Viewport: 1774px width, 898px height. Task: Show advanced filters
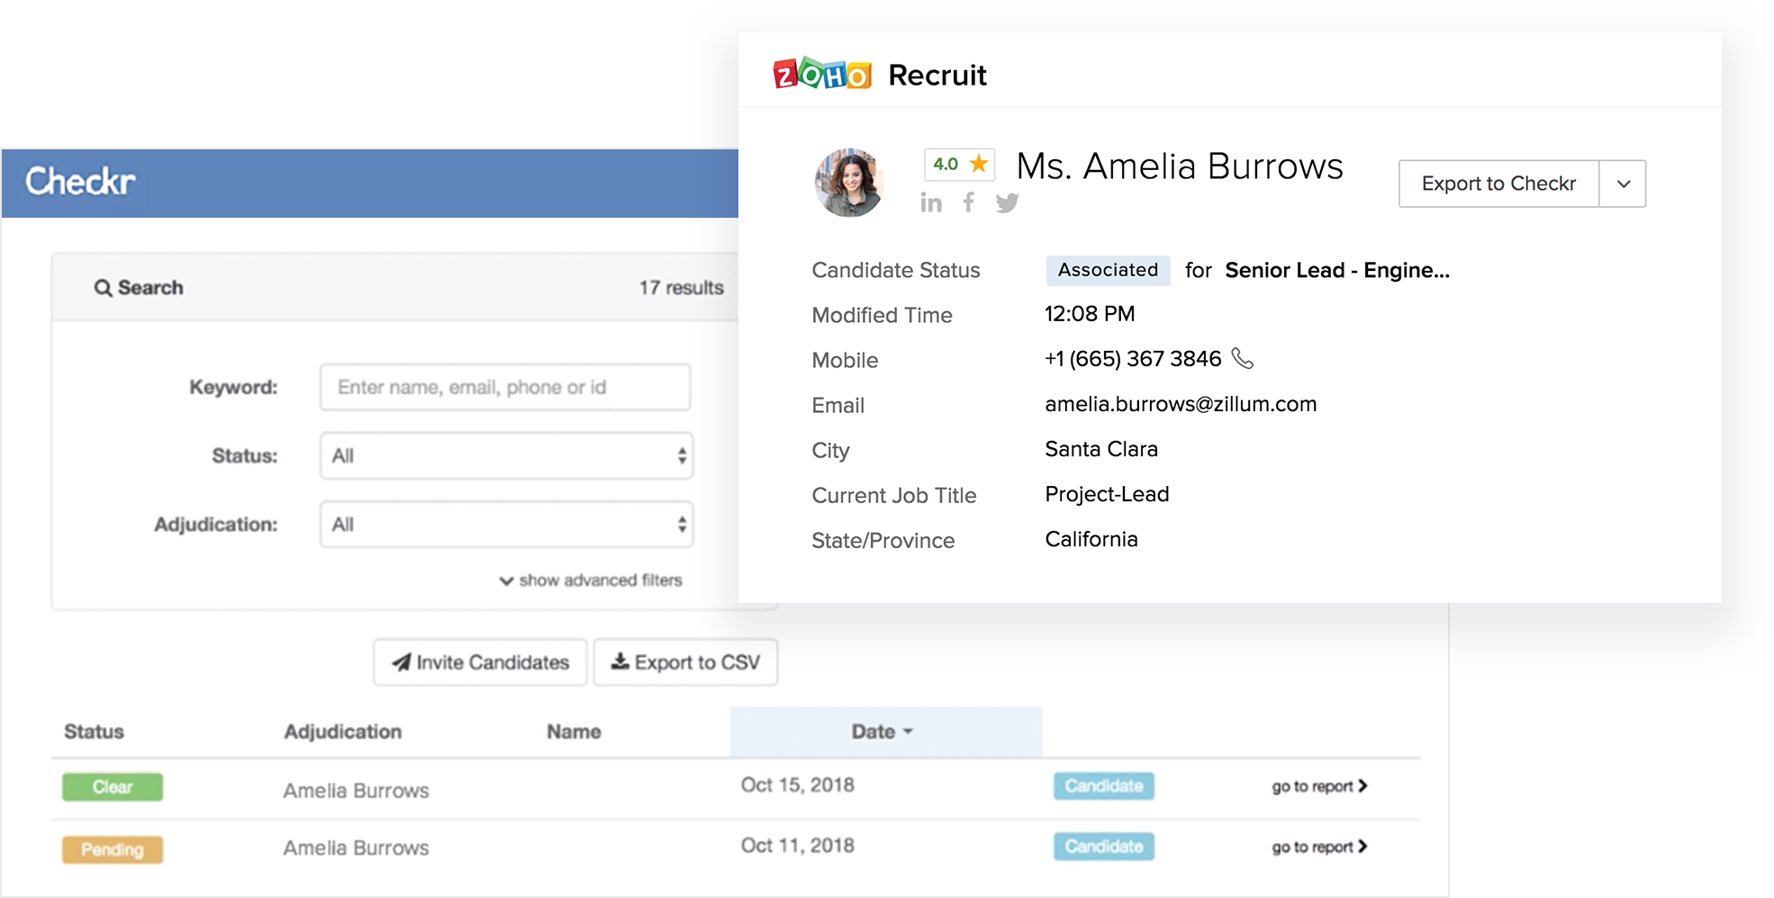click(x=590, y=580)
